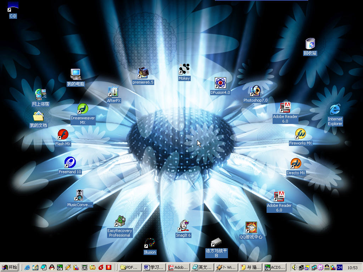Select the DFusion4.0 shortcut
Screen dimensions: 363x272
pyautogui.click(x=220, y=86)
